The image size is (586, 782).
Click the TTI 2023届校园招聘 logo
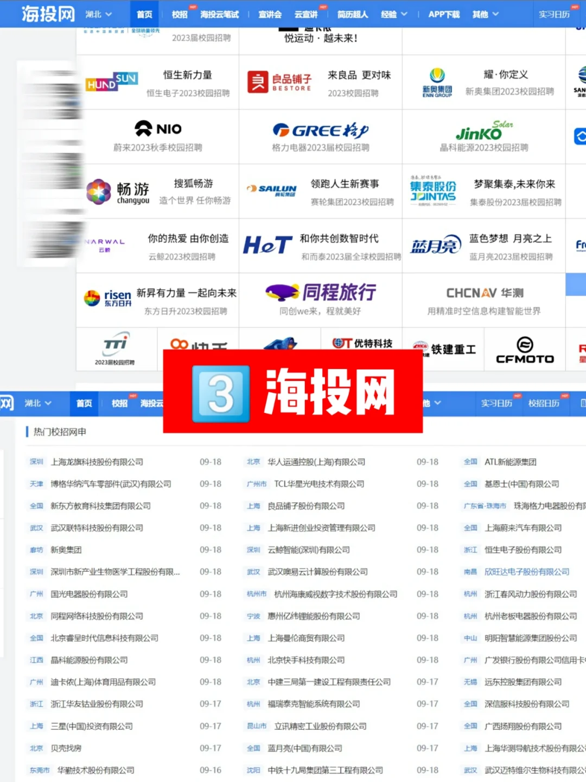coord(115,348)
